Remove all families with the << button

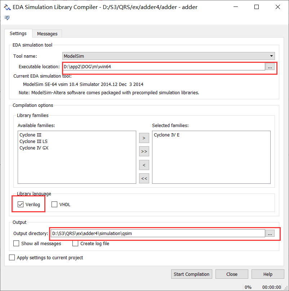(x=144, y=178)
